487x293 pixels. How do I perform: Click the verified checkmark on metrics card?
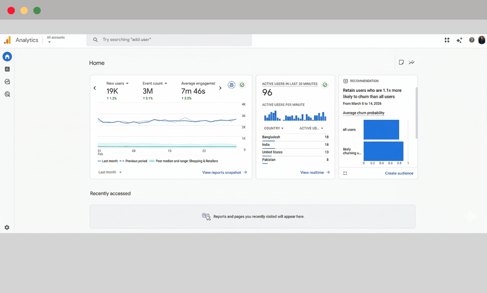(x=242, y=85)
